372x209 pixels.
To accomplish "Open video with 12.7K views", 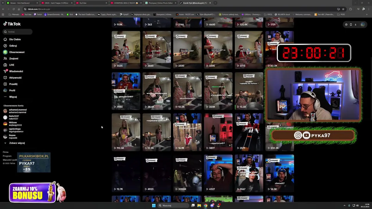I will [126, 173].
